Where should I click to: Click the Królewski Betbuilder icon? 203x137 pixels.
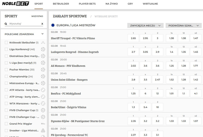(x=43, y=43)
